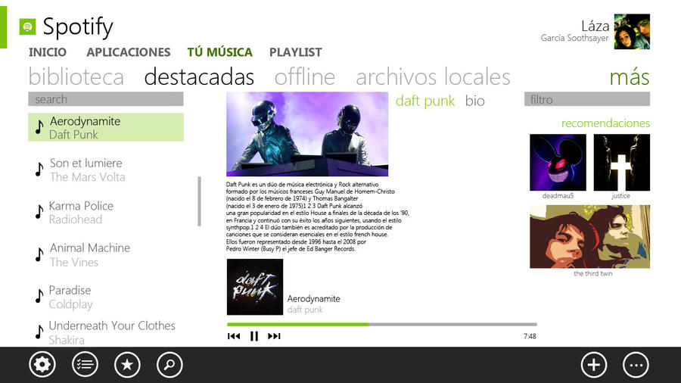This screenshot has height=383, width=681.
Task: Click music note icon beside Animal Machine
Action: click(39, 254)
